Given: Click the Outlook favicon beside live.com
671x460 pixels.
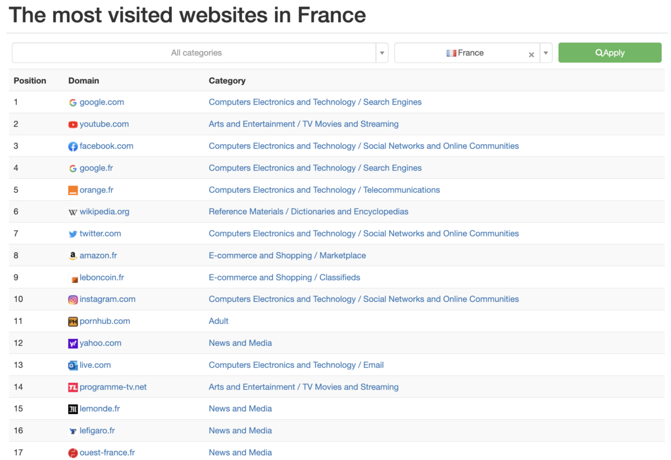Looking at the screenshot, I should 73,366.
